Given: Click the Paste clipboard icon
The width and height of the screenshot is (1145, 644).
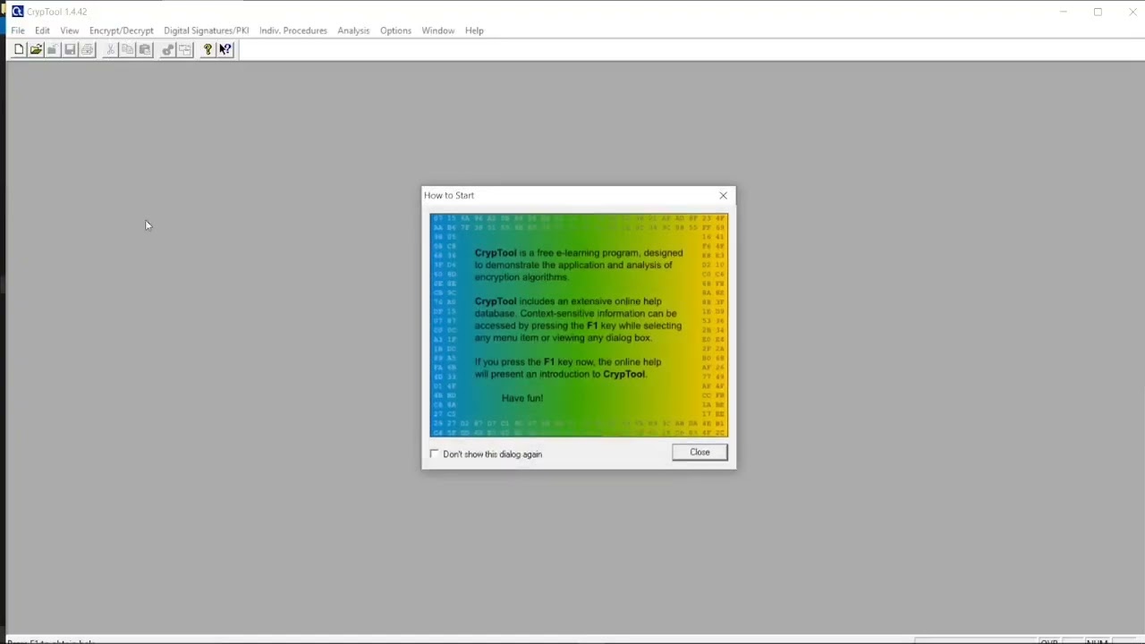Looking at the screenshot, I should tap(144, 50).
